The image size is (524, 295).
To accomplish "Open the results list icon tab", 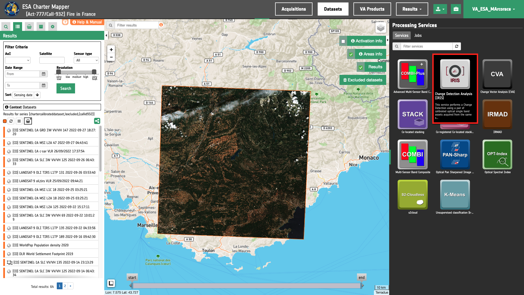I will pos(17,26).
